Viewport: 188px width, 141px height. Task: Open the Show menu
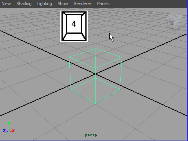(63, 4)
